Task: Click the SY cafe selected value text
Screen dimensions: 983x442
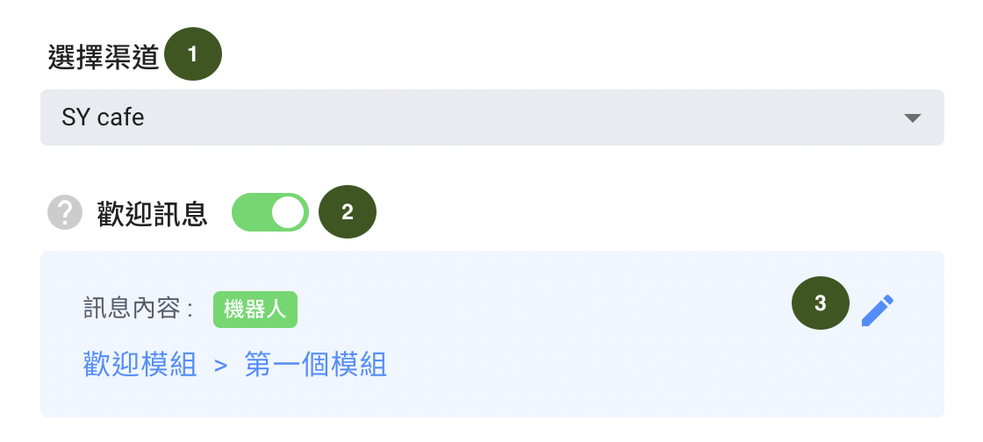Action: tap(103, 118)
